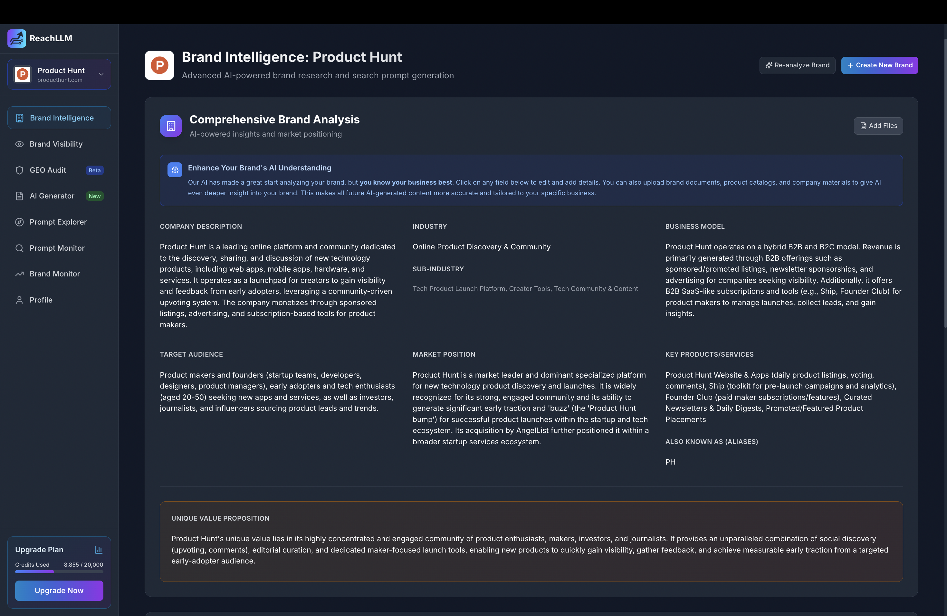Image resolution: width=947 pixels, height=616 pixels.
Task: Open Brand Intelligence section
Action: pyautogui.click(x=59, y=118)
